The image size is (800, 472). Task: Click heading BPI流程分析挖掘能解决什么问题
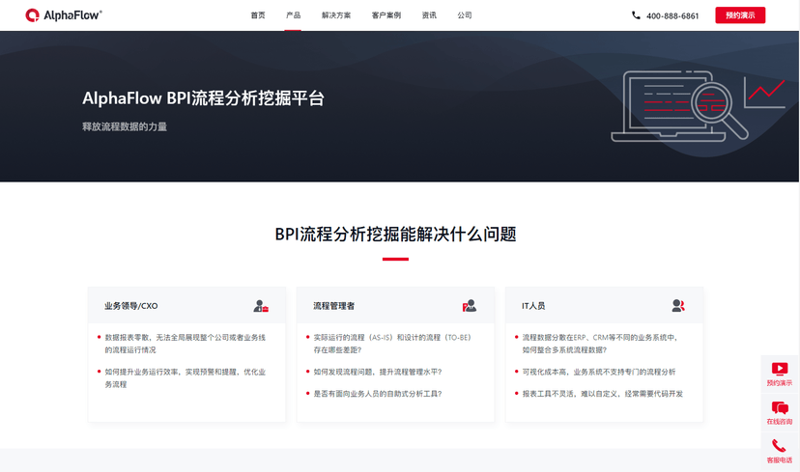click(395, 234)
